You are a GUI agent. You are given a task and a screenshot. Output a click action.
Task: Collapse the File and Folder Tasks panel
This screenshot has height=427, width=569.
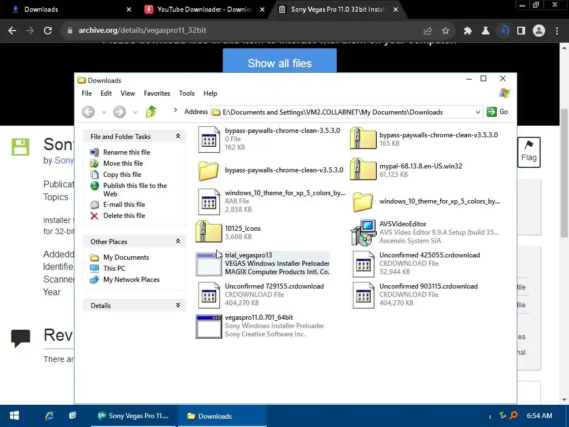[178, 136]
